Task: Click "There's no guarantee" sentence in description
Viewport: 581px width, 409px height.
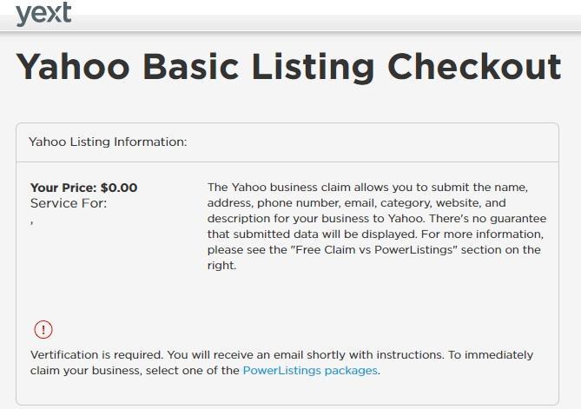Action: 487,219
